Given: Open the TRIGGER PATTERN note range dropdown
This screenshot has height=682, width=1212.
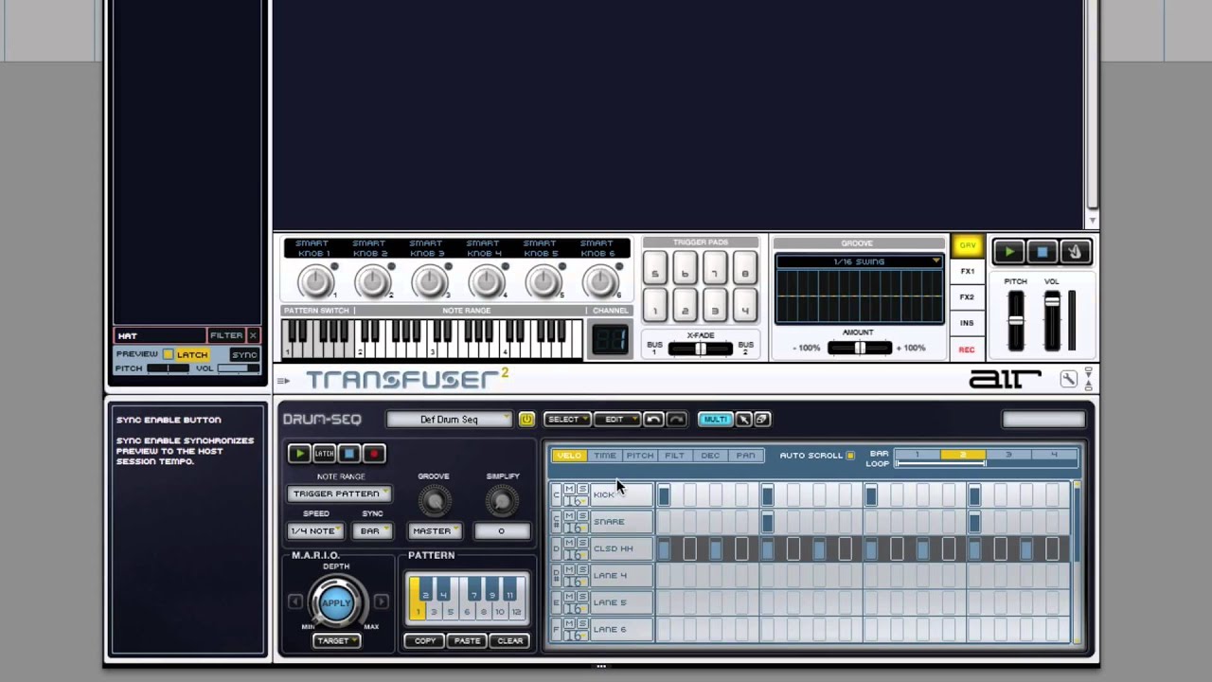Looking at the screenshot, I should point(339,494).
